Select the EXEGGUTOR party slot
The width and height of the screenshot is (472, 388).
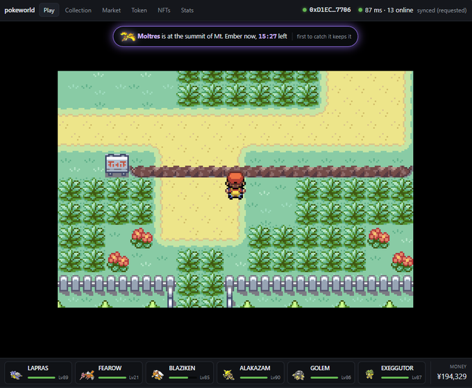392,373
